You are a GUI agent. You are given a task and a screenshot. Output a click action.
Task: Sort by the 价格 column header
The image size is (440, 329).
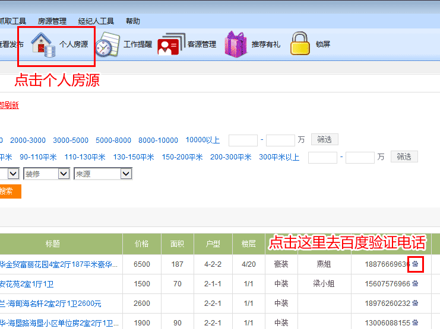[x=142, y=244]
